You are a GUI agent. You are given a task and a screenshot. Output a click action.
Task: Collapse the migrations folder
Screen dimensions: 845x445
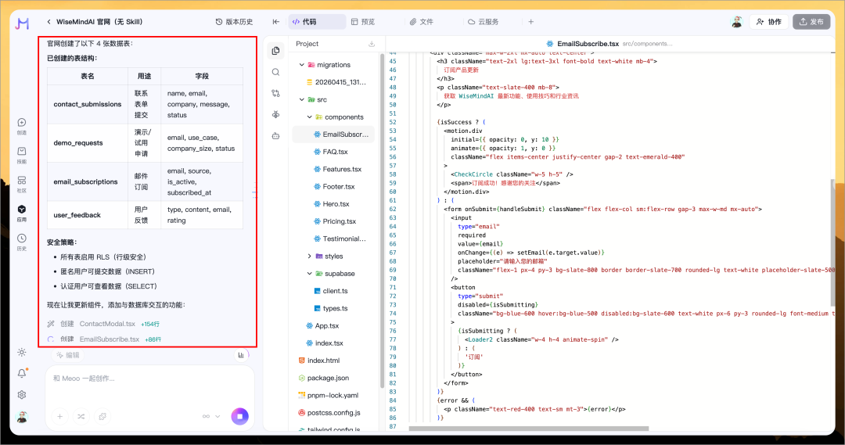click(302, 65)
